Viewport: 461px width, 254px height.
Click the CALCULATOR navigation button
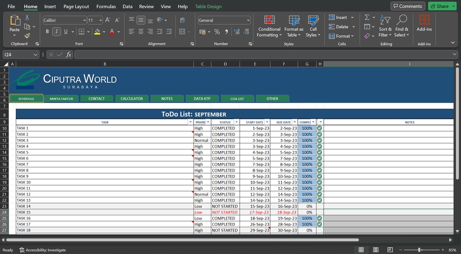[x=132, y=99]
